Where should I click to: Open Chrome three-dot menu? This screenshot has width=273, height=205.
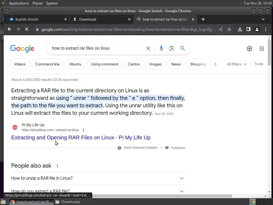pyautogui.click(x=266, y=29)
